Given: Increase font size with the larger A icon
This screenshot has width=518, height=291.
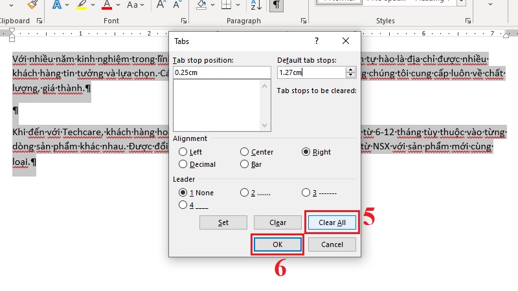Looking at the screenshot, I should tap(161, 5).
